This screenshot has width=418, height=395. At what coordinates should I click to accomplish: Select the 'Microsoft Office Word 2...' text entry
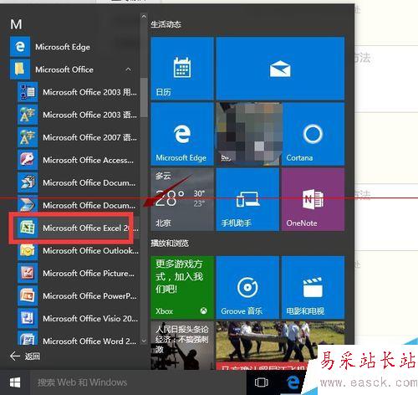pyautogui.click(x=89, y=341)
